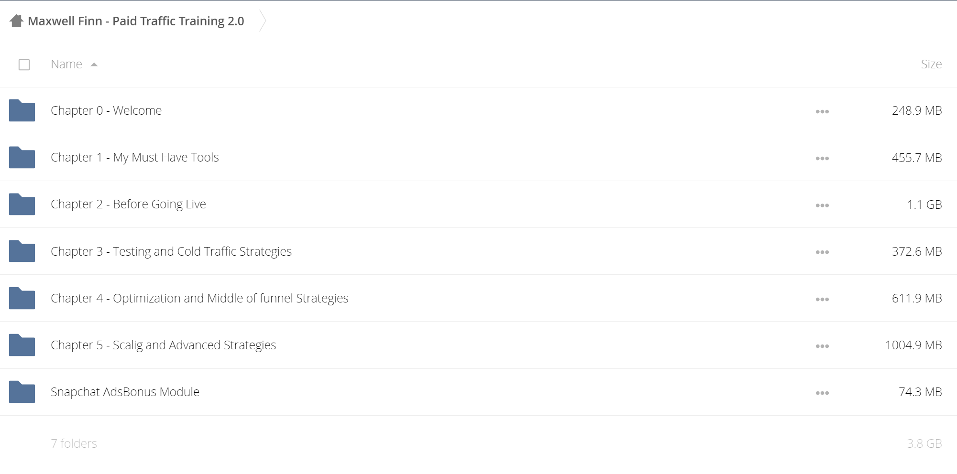Open Chapter 4 - Optimization and Middle of funnel Strategies

pyautogui.click(x=199, y=298)
